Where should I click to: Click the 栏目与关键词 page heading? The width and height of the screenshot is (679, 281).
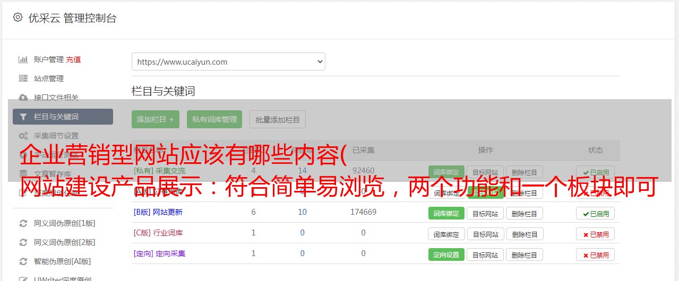tap(164, 91)
